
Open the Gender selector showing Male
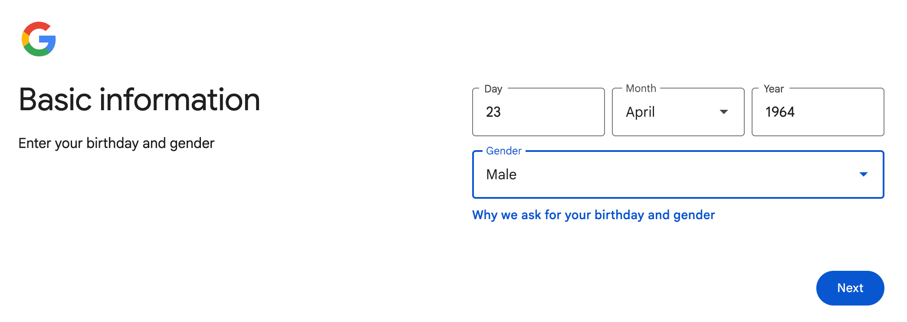point(677,174)
